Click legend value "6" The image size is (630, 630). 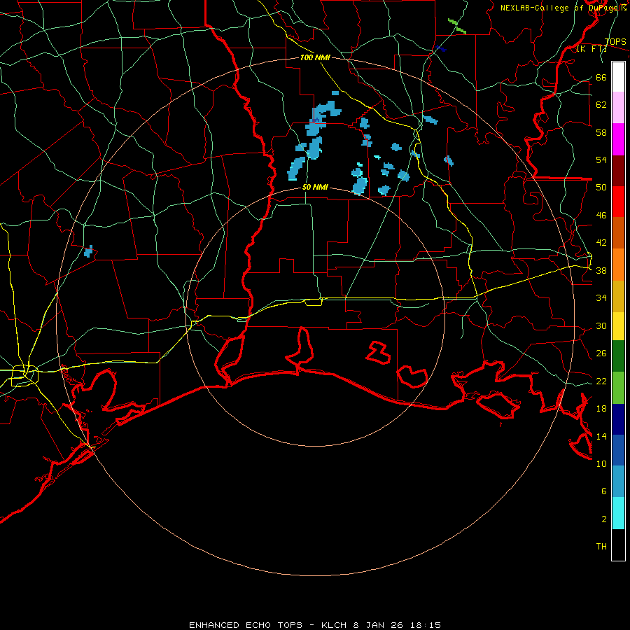[603, 491]
